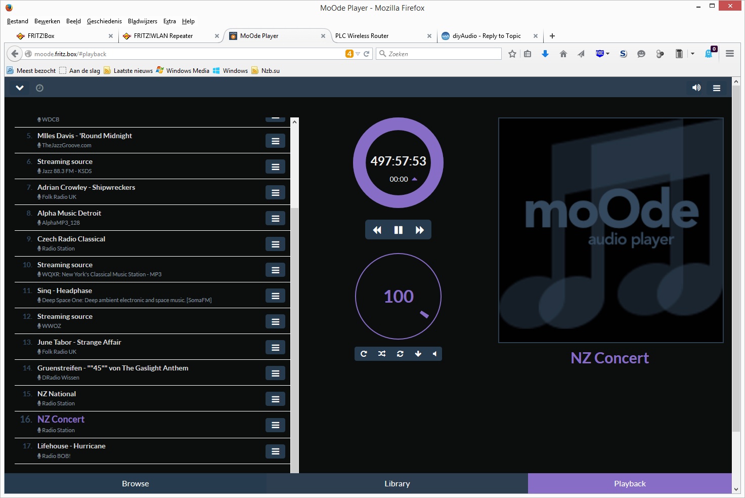The height and width of the screenshot is (498, 745).
Task: Click the moOde cover art image
Action: coord(611,230)
